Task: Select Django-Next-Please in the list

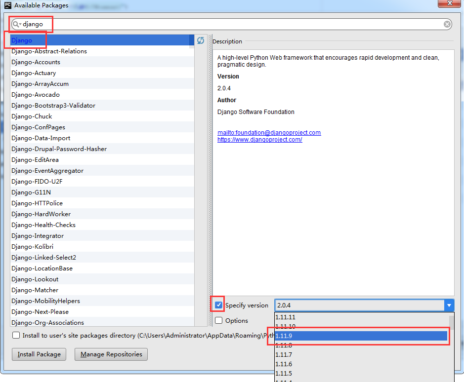Action: click(x=102, y=311)
